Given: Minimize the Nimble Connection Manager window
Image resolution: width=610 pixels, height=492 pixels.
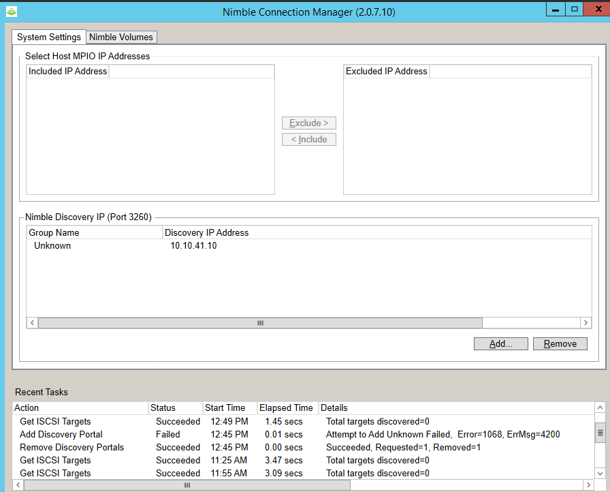Looking at the screenshot, I should point(556,10).
